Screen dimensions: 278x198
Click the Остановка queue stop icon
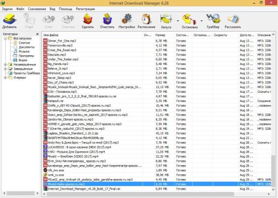(190, 19)
